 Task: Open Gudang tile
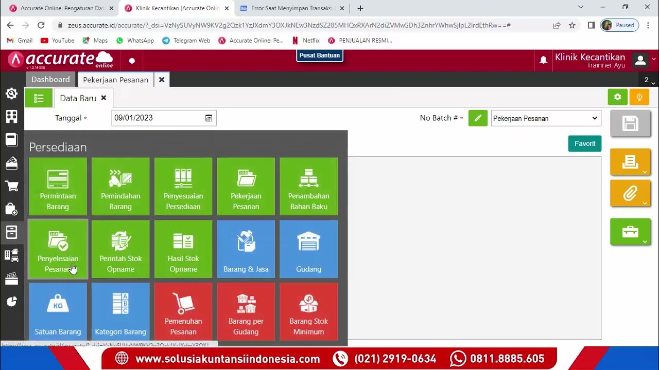(x=309, y=249)
